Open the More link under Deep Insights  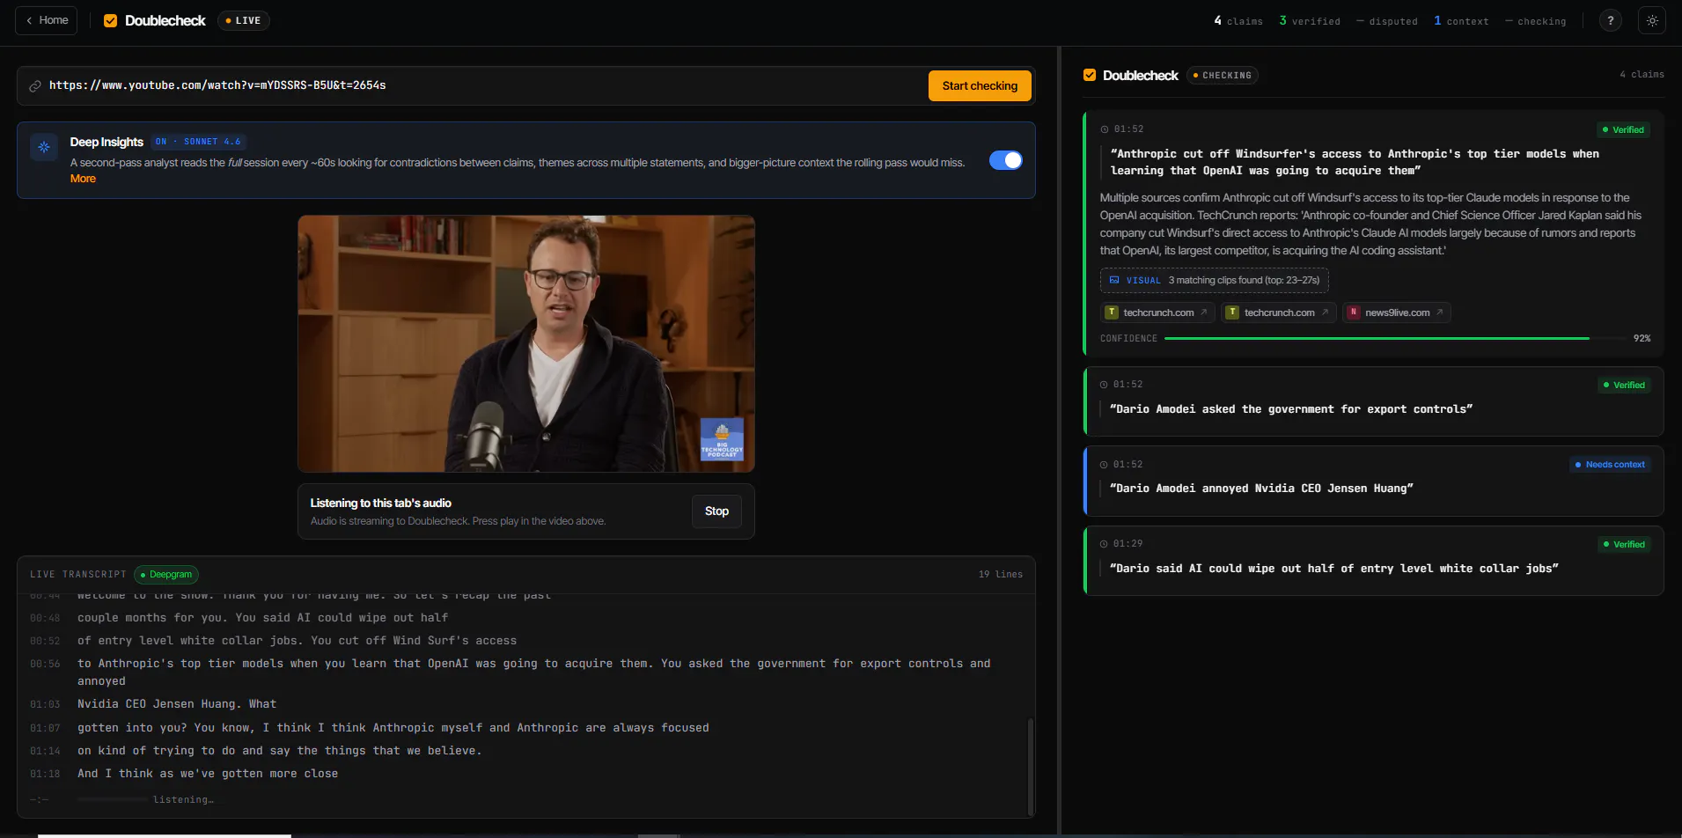click(x=83, y=179)
